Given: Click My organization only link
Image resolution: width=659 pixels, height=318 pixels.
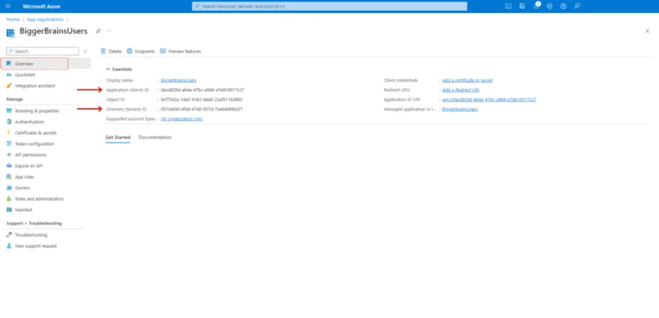Looking at the screenshot, I should coord(181,119).
